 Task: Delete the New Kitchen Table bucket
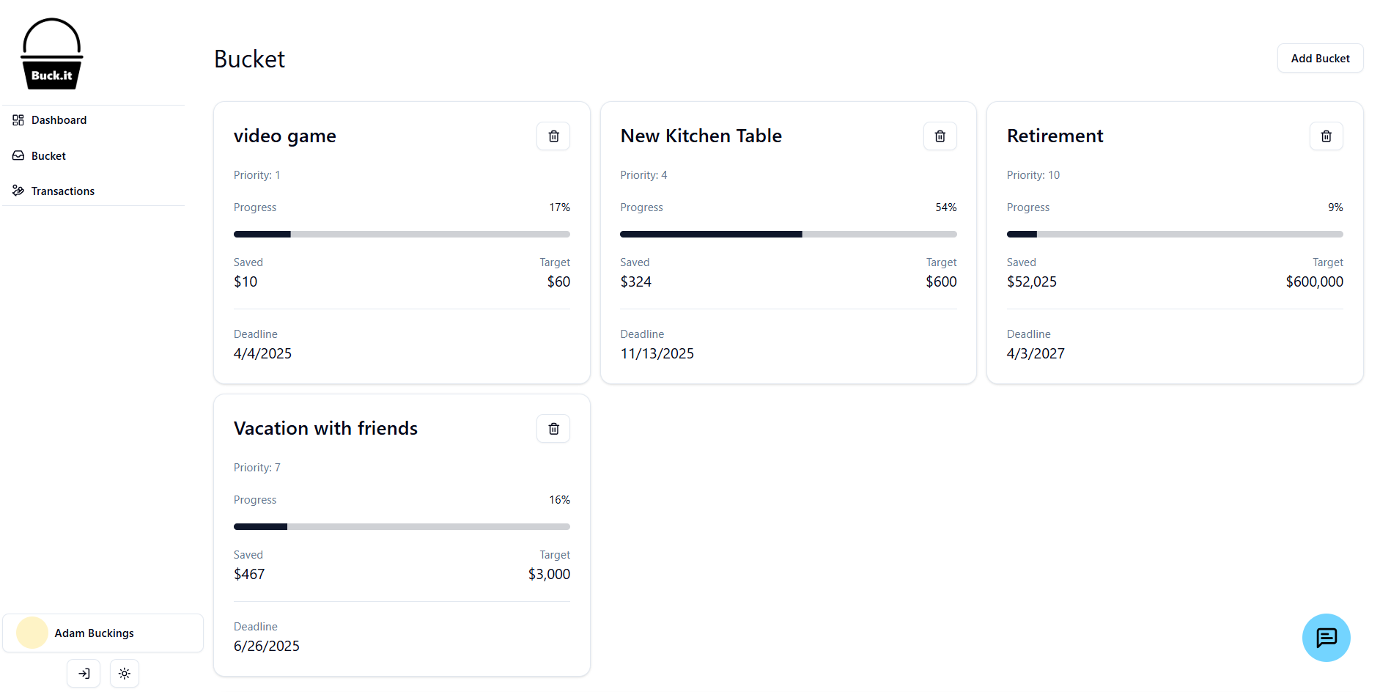tap(940, 136)
